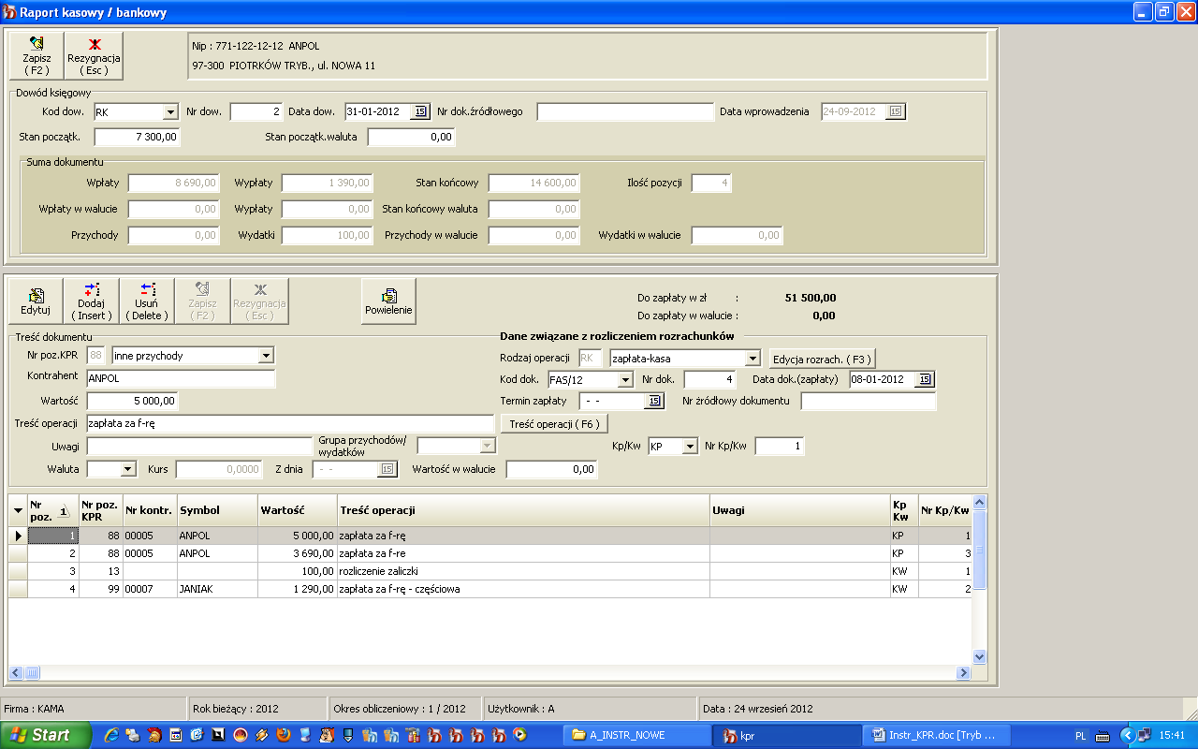Click the Nr dok. field showing 4

tap(711, 379)
